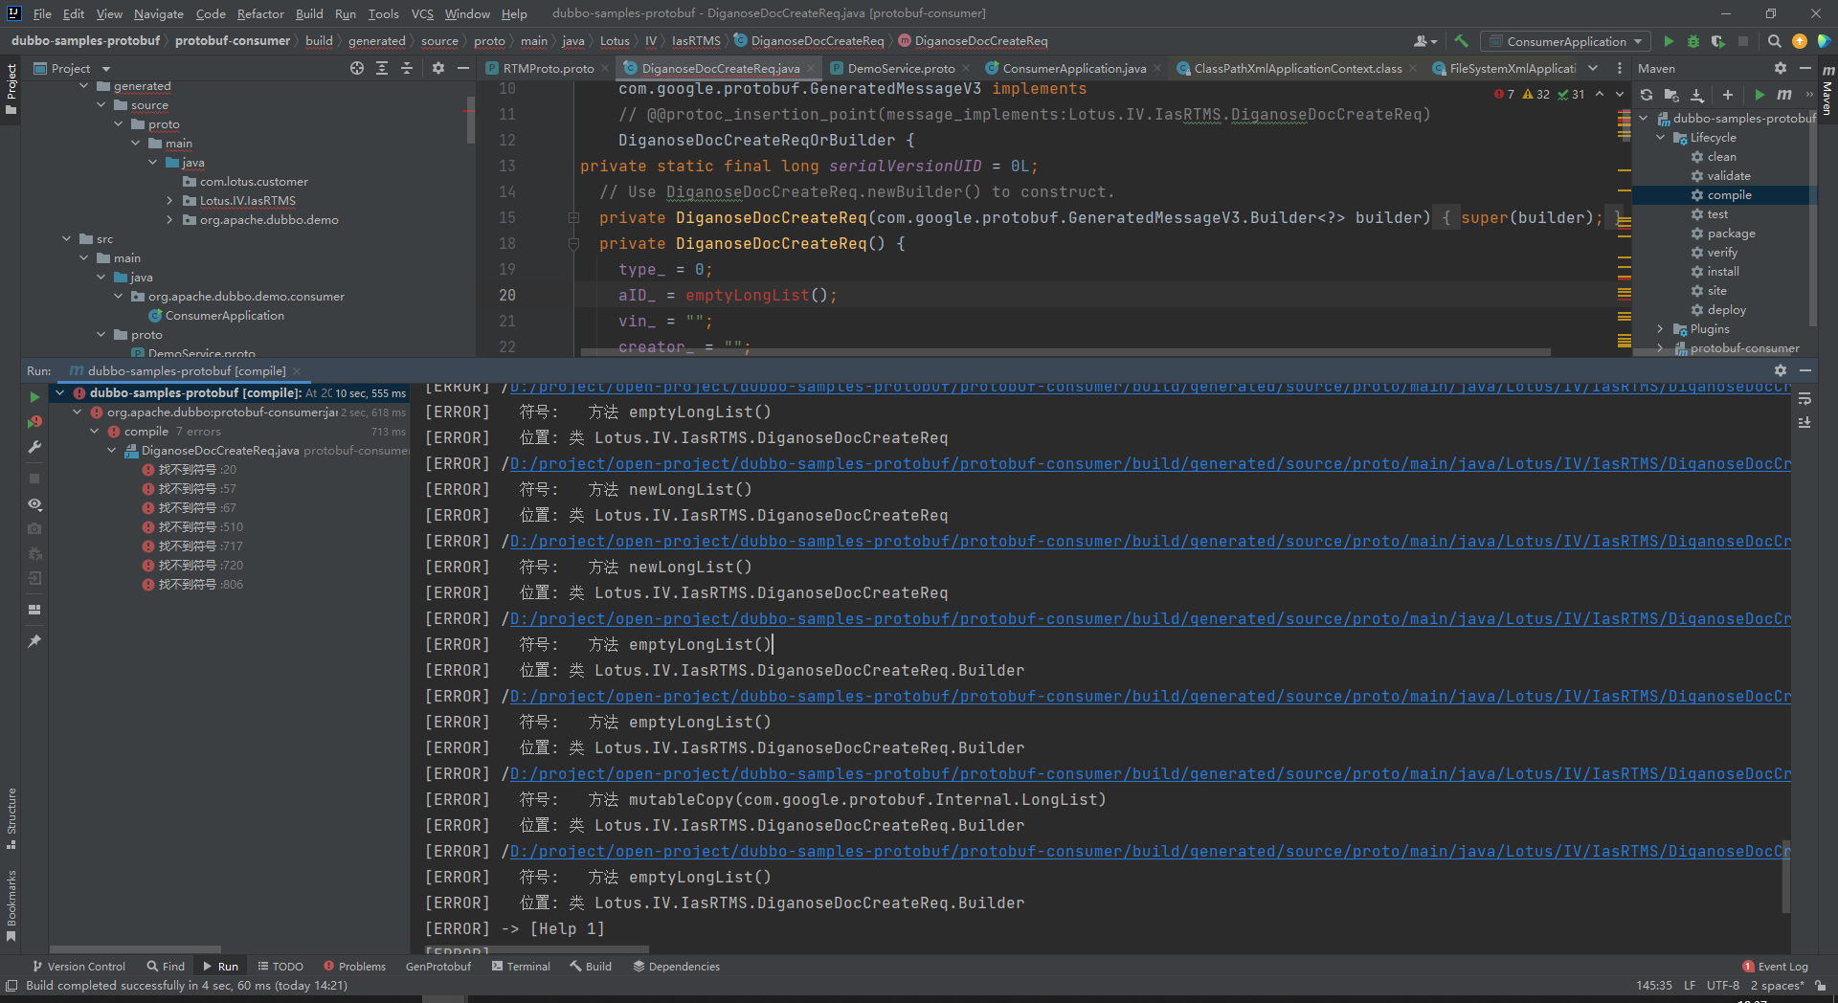The height and width of the screenshot is (1003, 1838).
Task: Toggle soft-wrap in console output
Action: point(1804,398)
